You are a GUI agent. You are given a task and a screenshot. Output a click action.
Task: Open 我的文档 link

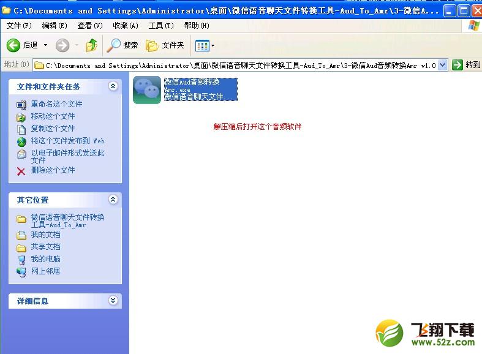click(x=45, y=235)
